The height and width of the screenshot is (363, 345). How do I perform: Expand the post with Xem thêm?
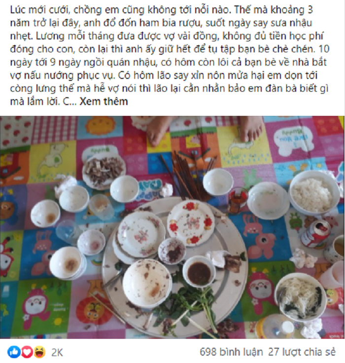[103, 102]
